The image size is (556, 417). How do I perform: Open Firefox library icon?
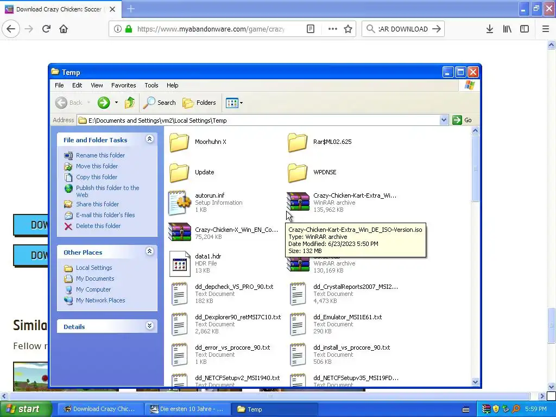(x=507, y=29)
